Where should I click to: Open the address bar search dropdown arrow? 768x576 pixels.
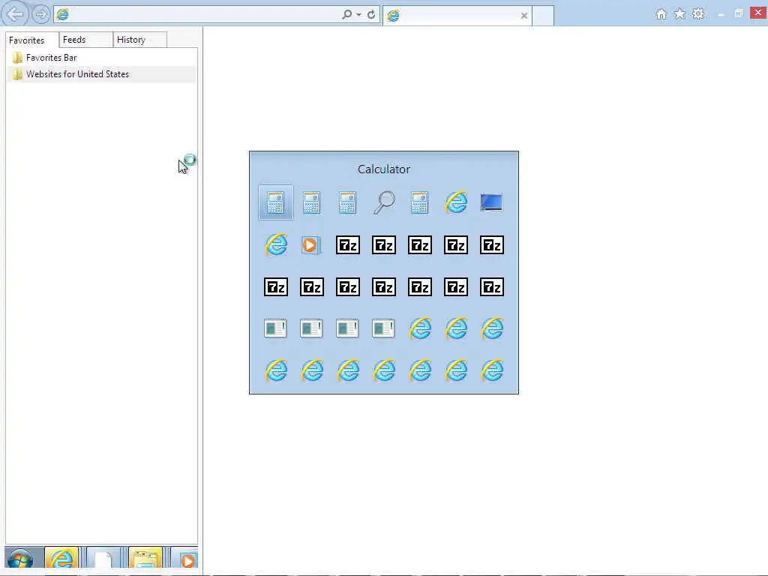click(359, 15)
